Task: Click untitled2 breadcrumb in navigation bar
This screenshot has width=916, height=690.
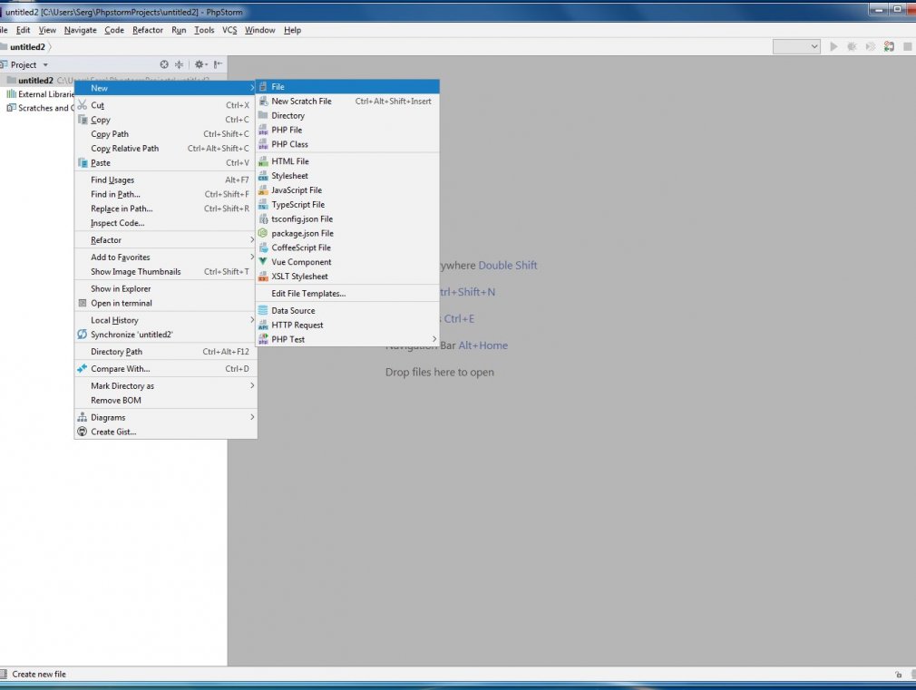Action: point(27,47)
